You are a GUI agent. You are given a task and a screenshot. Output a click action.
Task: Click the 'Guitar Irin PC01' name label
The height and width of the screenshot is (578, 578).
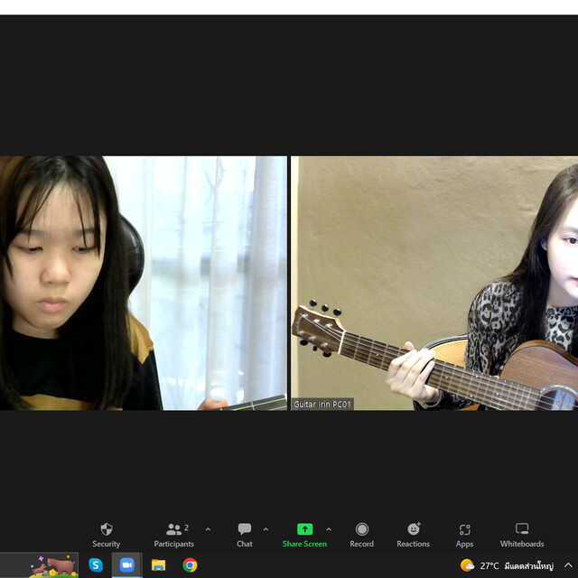322,405
